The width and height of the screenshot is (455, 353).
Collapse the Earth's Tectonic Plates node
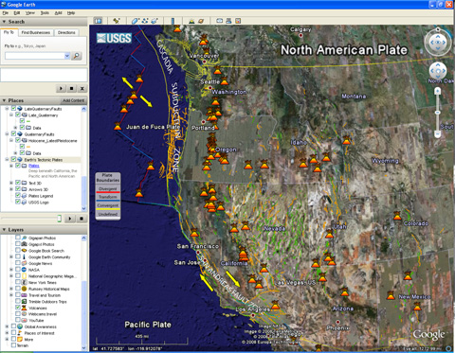coord(7,160)
